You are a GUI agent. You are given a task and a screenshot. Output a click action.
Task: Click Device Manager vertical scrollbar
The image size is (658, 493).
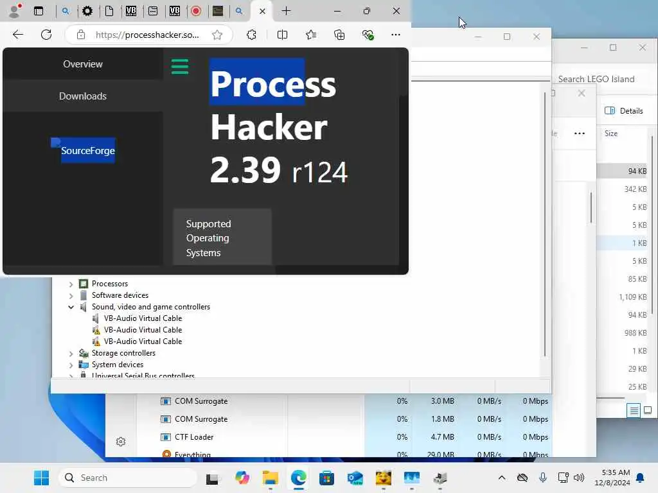(x=545, y=224)
